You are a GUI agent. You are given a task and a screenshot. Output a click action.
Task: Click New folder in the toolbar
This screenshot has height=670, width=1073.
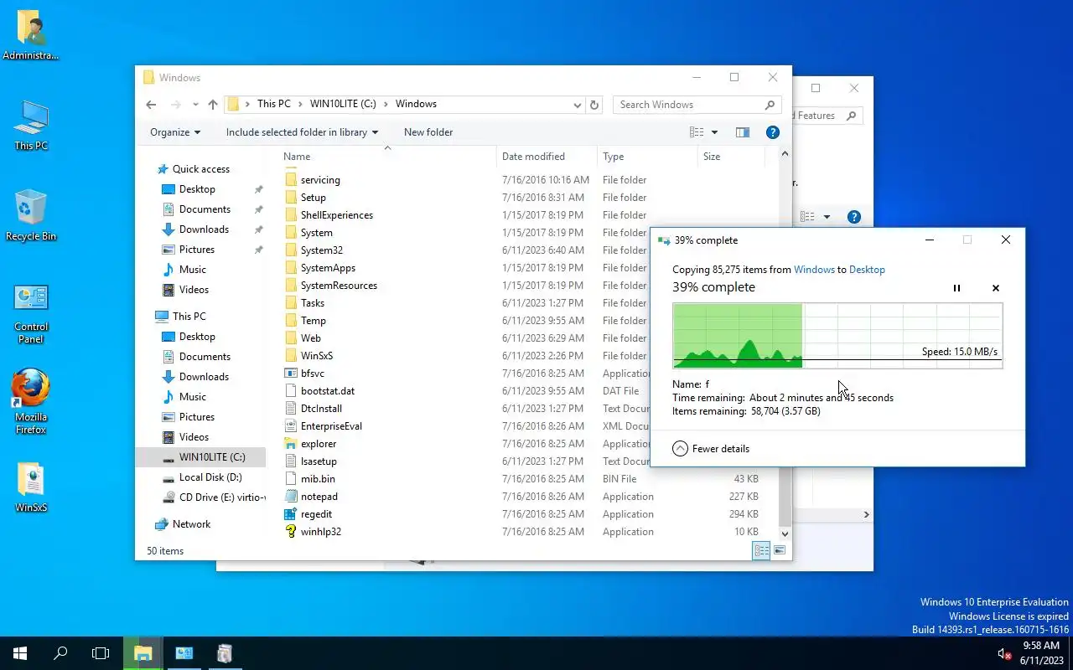[428, 132]
